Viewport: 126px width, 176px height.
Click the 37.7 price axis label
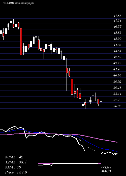pyautogui.click(x=116, y=100)
